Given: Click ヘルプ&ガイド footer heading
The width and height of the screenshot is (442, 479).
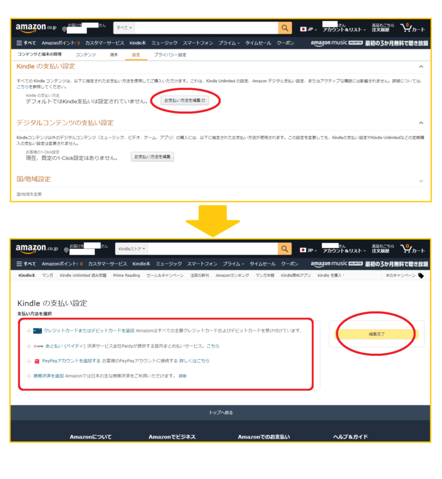Looking at the screenshot, I should coord(350,437).
